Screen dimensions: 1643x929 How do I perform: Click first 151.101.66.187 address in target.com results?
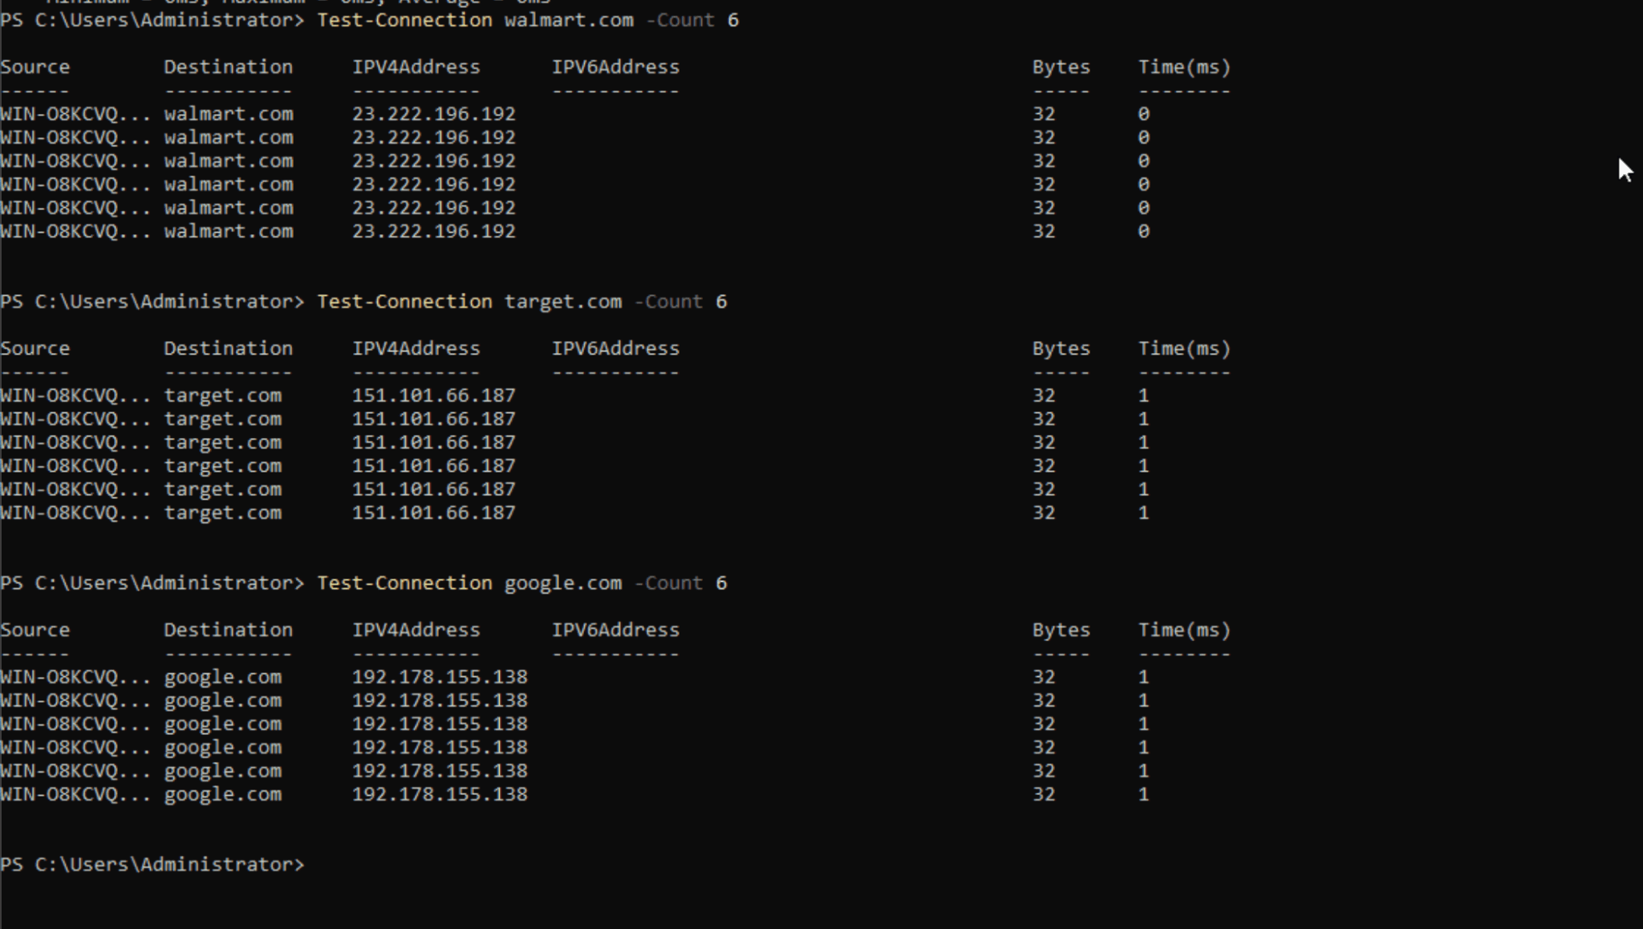[434, 396]
